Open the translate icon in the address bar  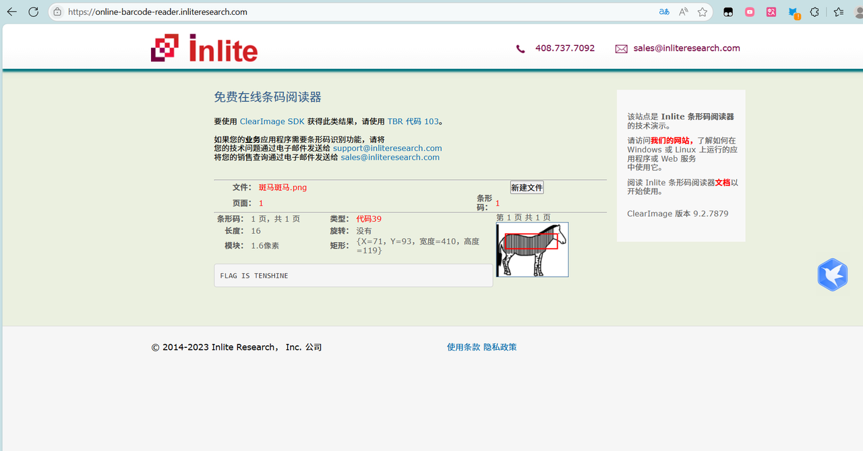point(663,11)
